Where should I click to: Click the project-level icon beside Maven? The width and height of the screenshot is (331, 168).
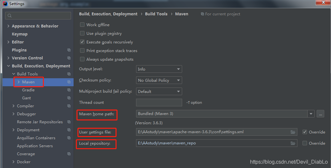(69, 82)
